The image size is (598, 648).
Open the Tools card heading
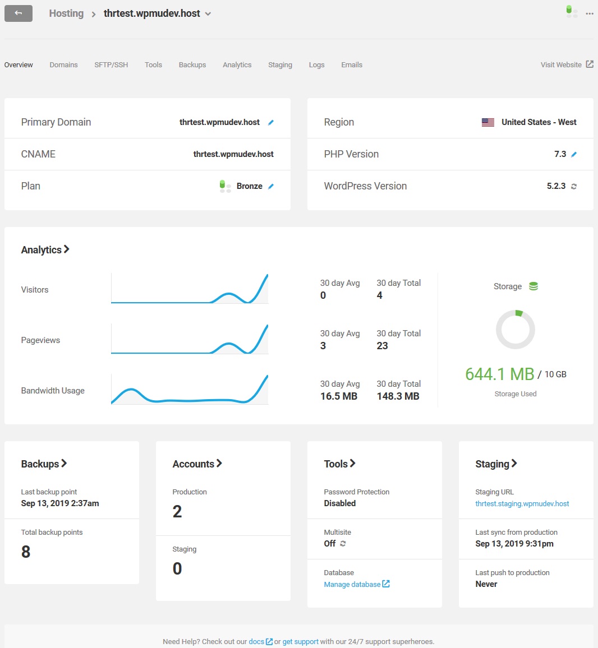click(x=339, y=464)
